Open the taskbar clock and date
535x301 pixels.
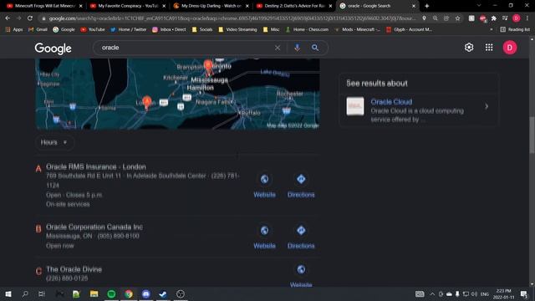pyautogui.click(x=503, y=293)
